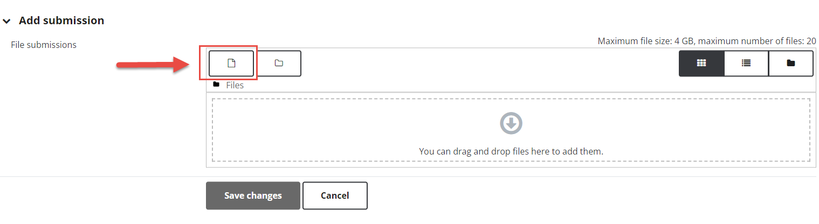Switch to icon grid view

click(701, 64)
